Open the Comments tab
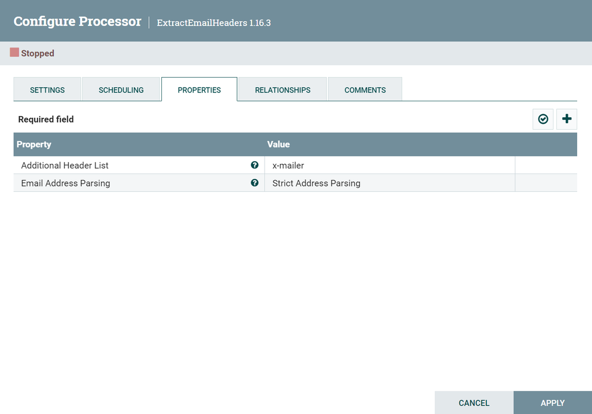 click(x=365, y=90)
